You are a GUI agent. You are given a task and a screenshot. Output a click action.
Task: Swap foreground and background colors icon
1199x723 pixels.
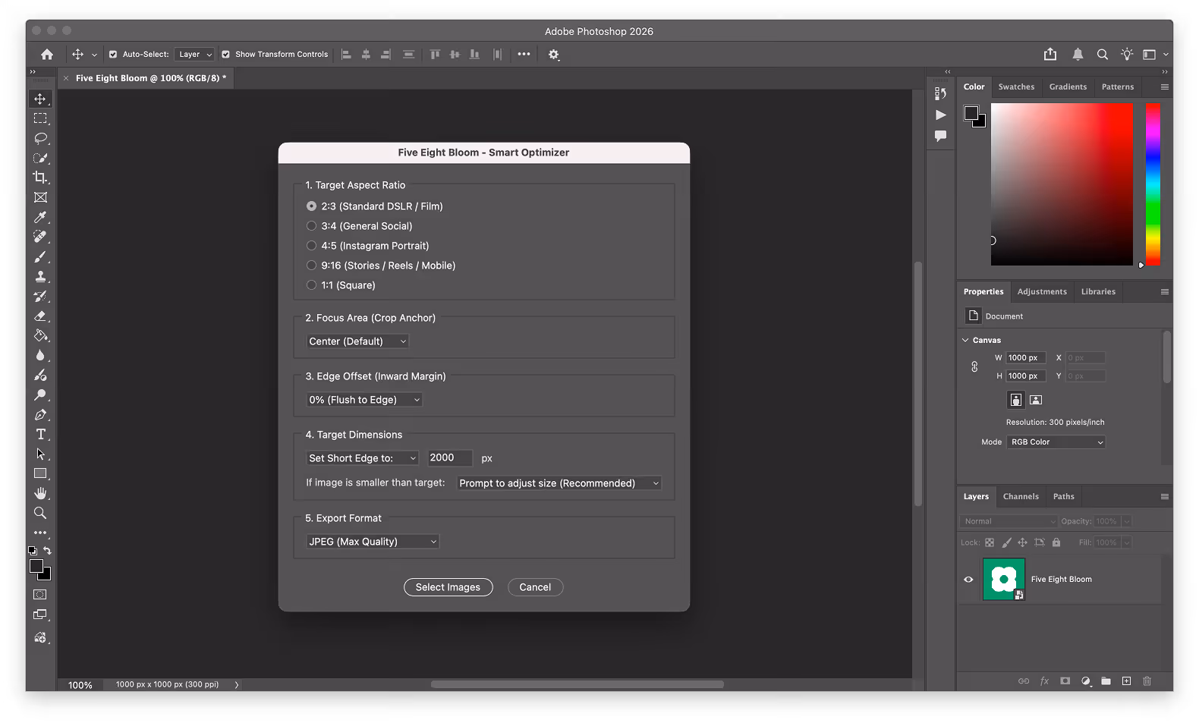[x=48, y=551]
